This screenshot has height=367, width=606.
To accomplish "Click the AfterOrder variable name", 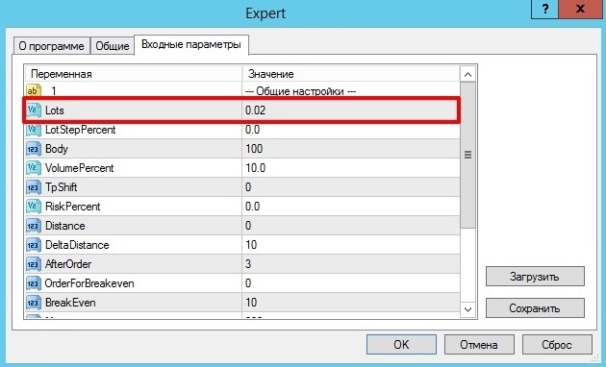I will pyautogui.click(x=68, y=264).
